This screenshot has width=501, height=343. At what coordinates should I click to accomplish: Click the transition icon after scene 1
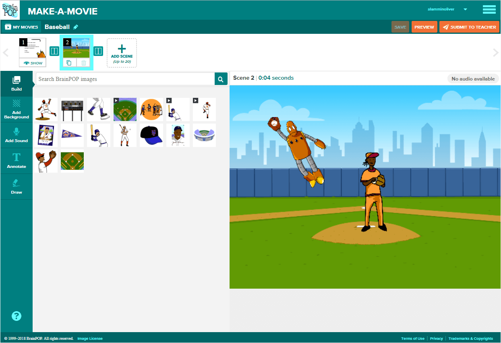coord(54,51)
